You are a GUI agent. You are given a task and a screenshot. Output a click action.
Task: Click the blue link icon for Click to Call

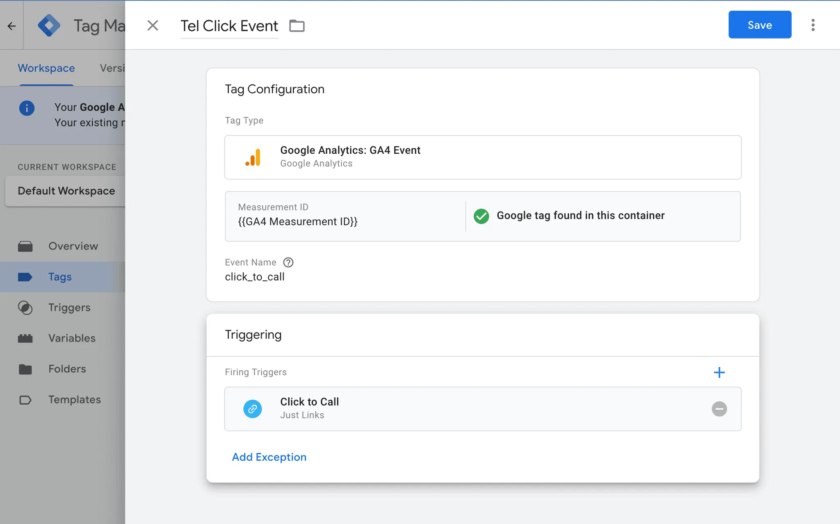(x=253, y=409)
